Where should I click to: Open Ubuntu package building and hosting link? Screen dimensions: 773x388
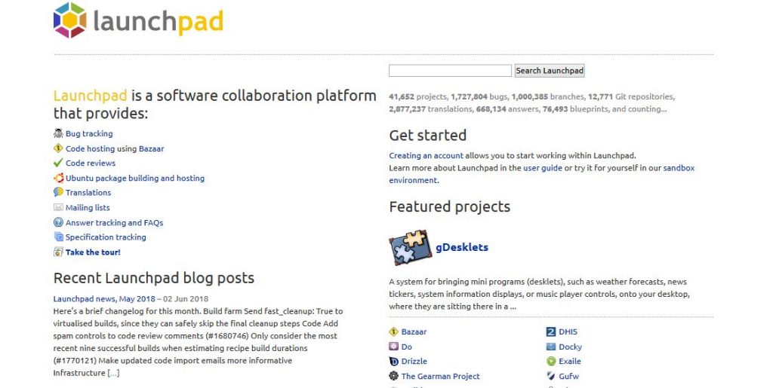(135, 178)
